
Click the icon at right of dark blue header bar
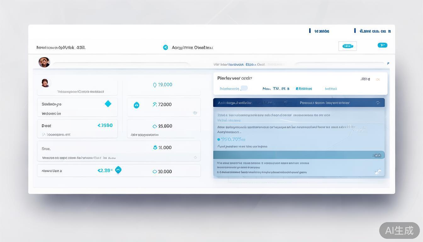pos(378,103)
